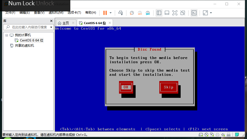Click the sound card status bar icon
This screenshot has width=247, height=139.
click(223, 135)
